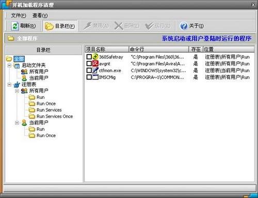Image resolution: width=258 pixels, height=198 pixels.
Task: Select the Run Services Once folder
Action: click(55, 117)
